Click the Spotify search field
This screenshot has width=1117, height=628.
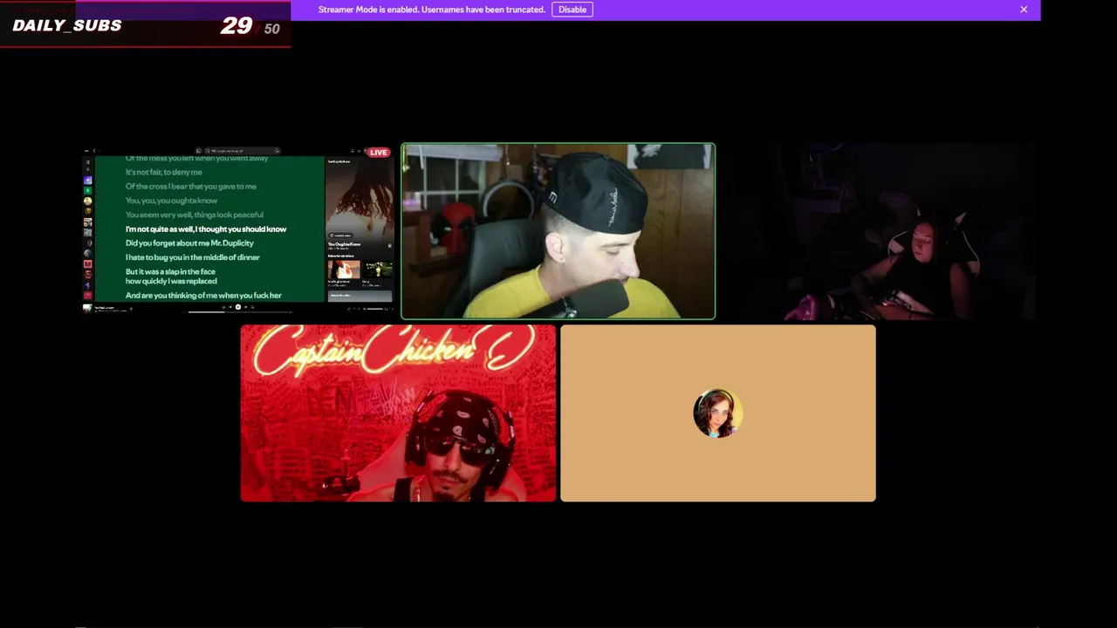[x=242, y=151]
